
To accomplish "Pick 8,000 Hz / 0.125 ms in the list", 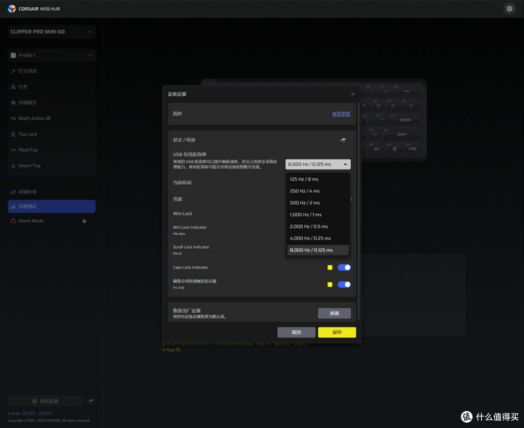I will 318,250.
